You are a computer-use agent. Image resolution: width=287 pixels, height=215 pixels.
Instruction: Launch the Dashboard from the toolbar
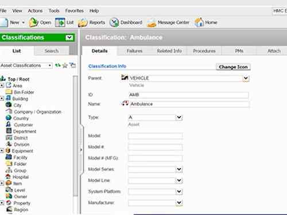click(x=126, y=22)
